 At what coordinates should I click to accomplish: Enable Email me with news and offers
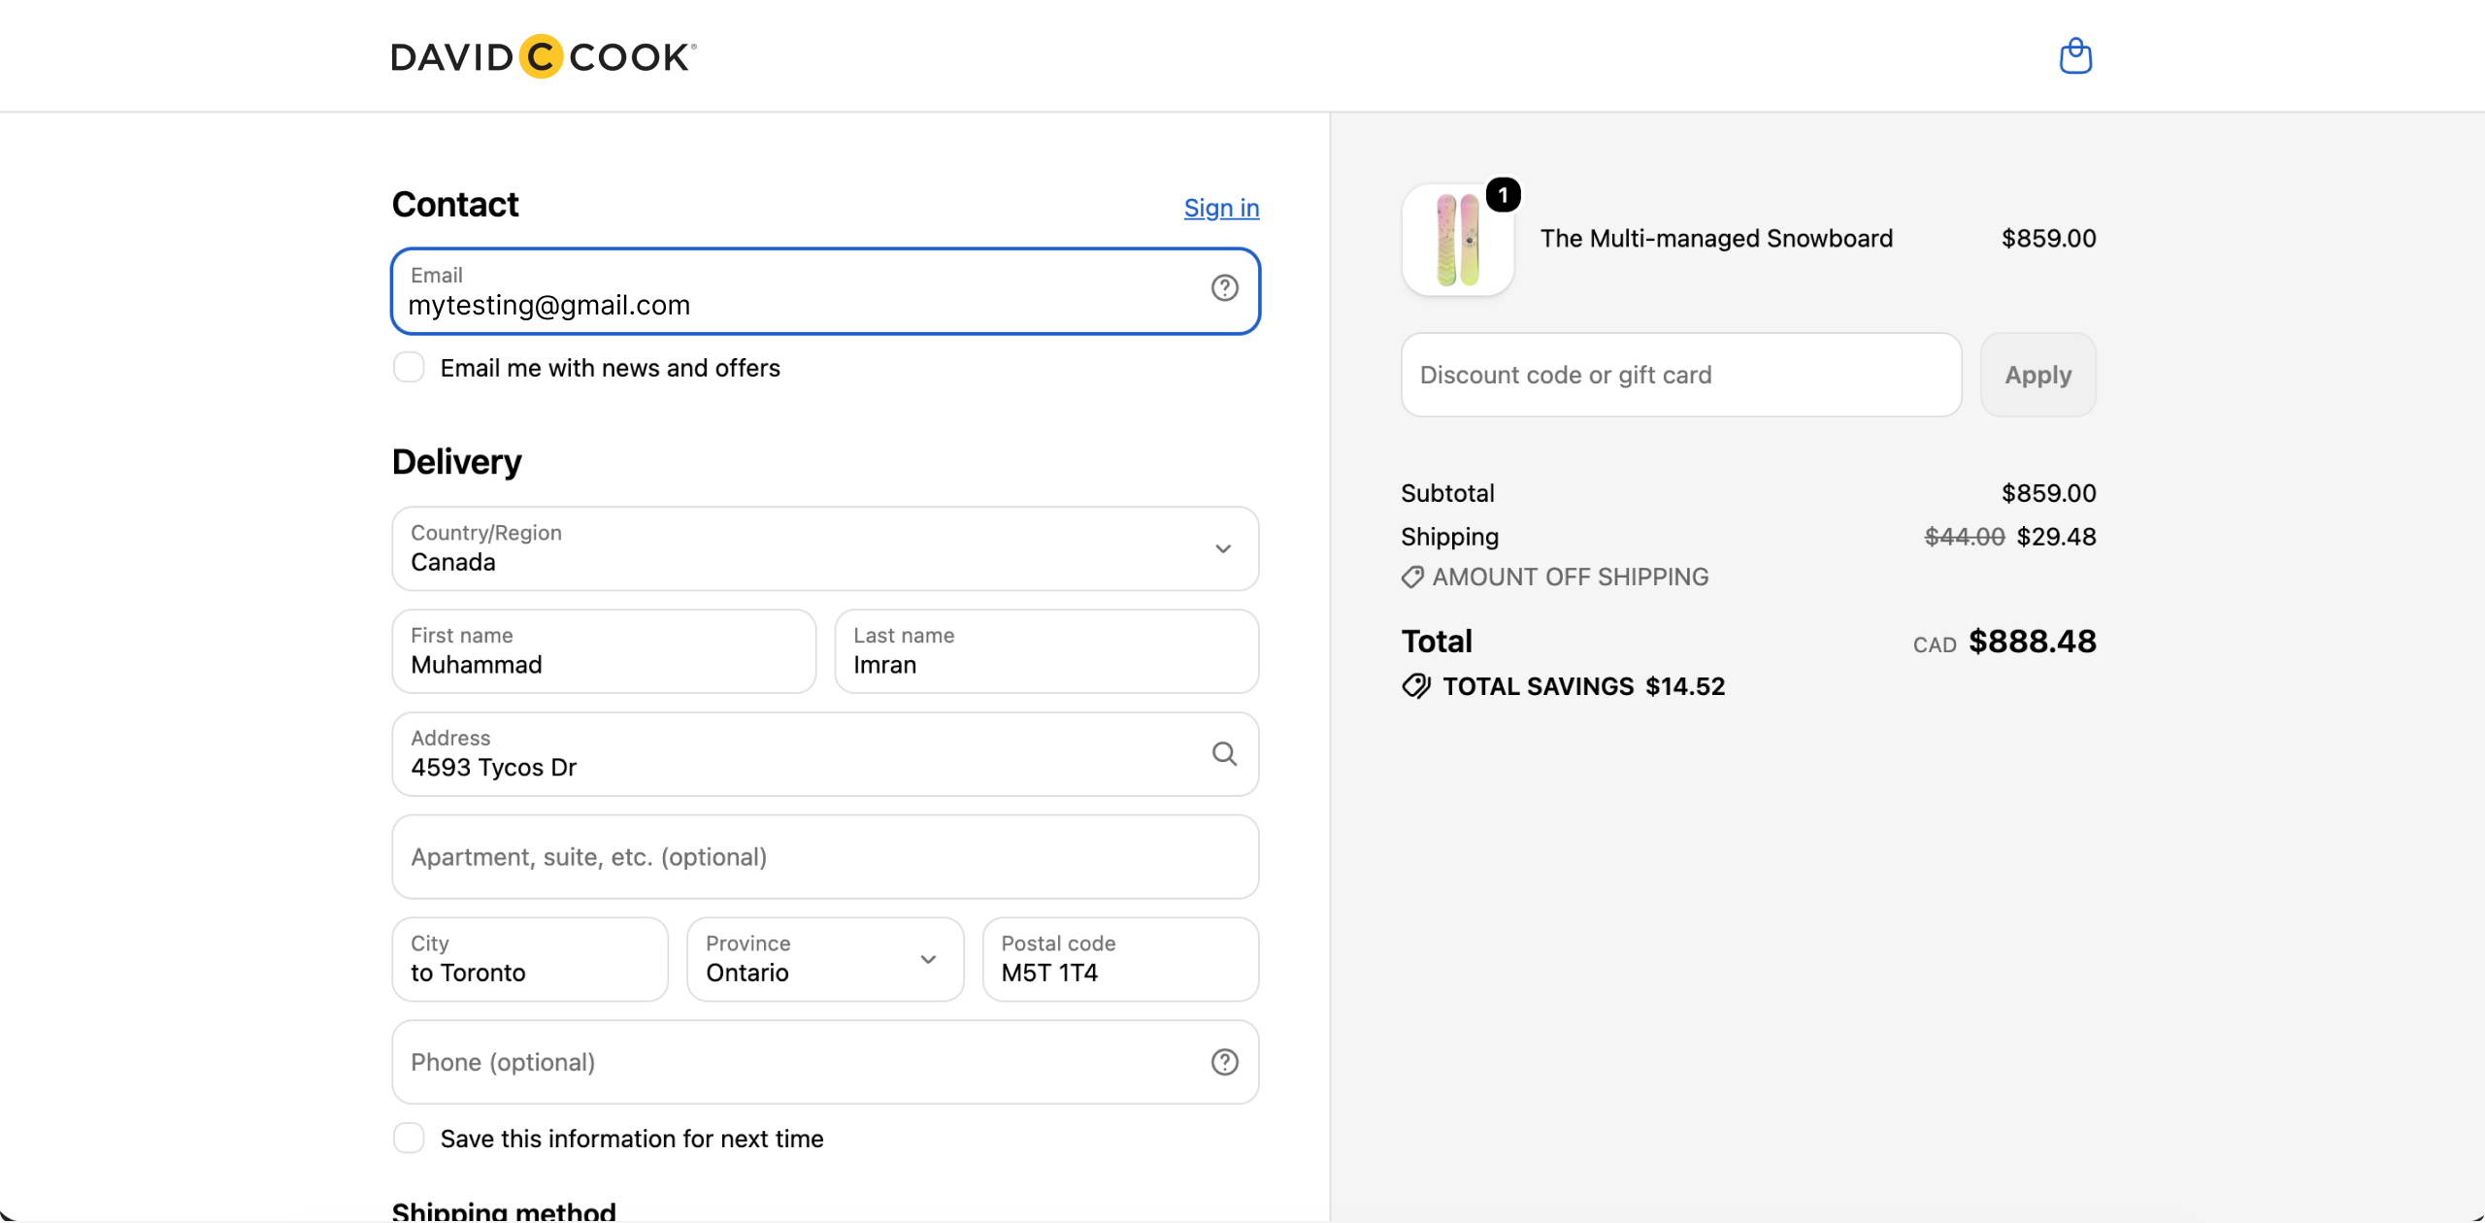(409, 368)
